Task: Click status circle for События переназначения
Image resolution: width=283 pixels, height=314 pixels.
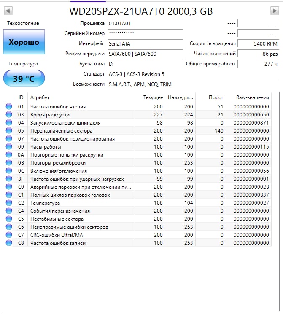Action: point(9,211)
